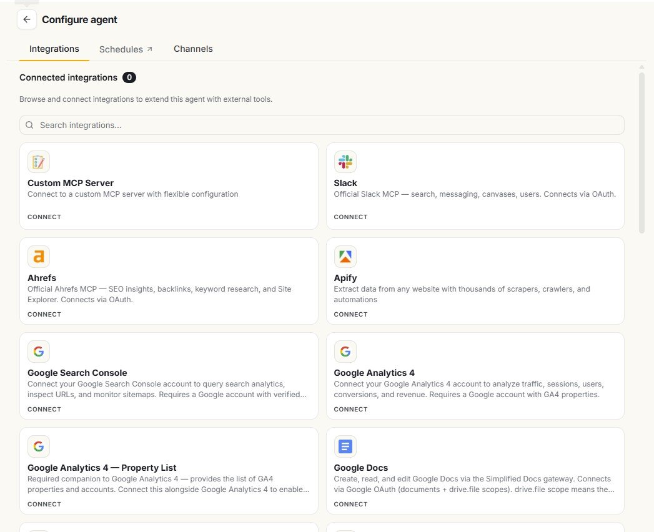Click the scrollbar up arrow

click(642, 67)
